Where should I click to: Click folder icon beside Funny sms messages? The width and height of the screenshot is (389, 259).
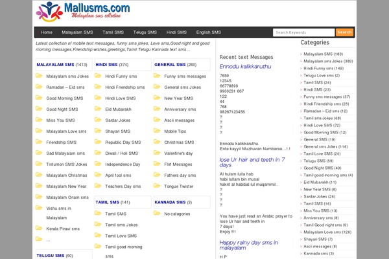coord(157,76)
